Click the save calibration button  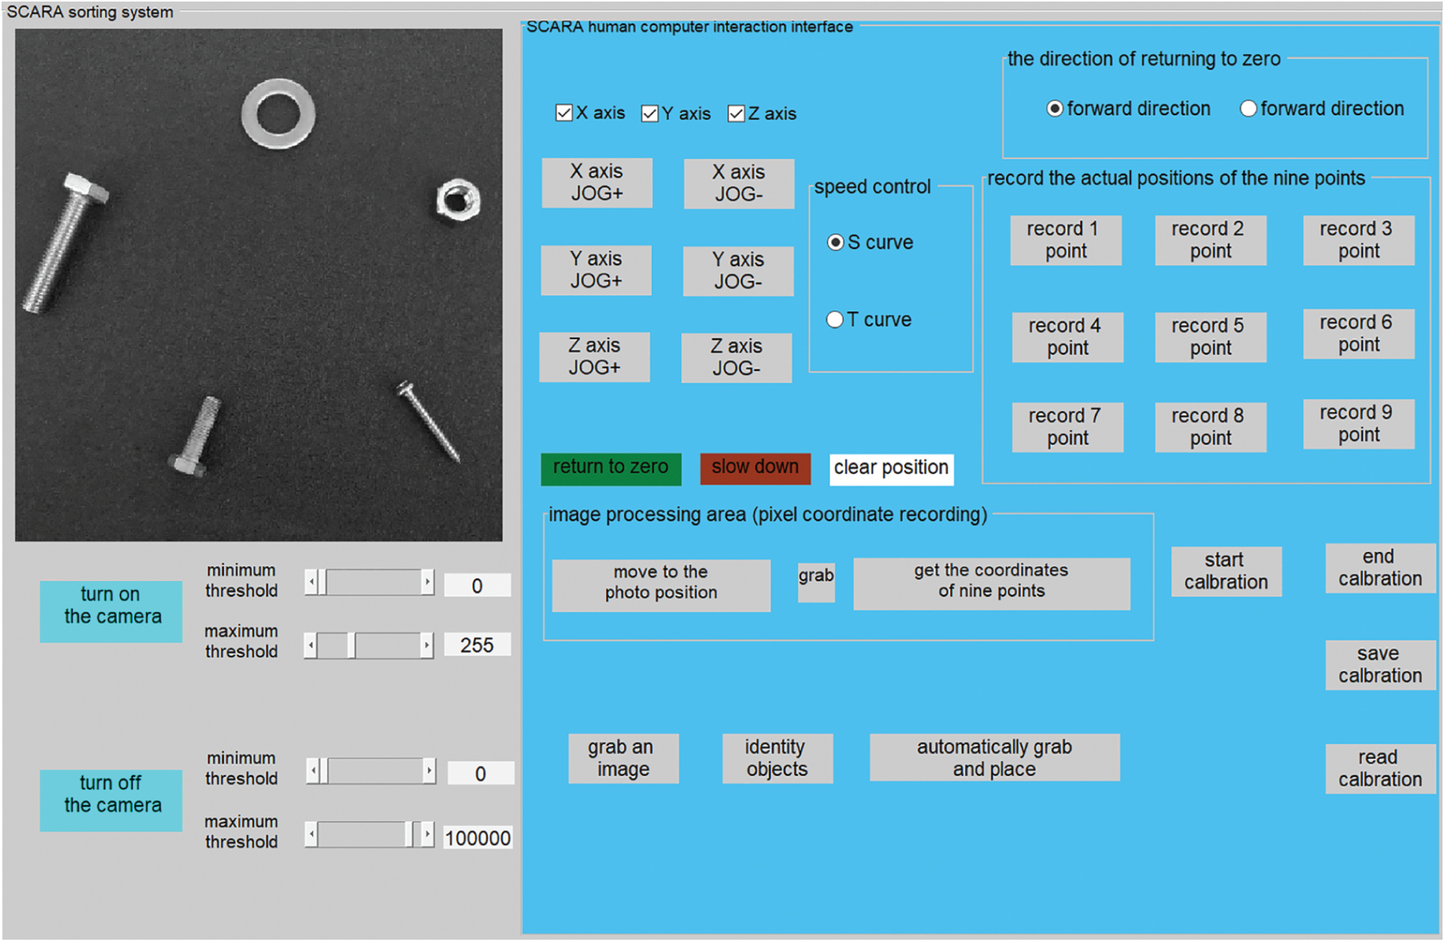(1380, 665)
